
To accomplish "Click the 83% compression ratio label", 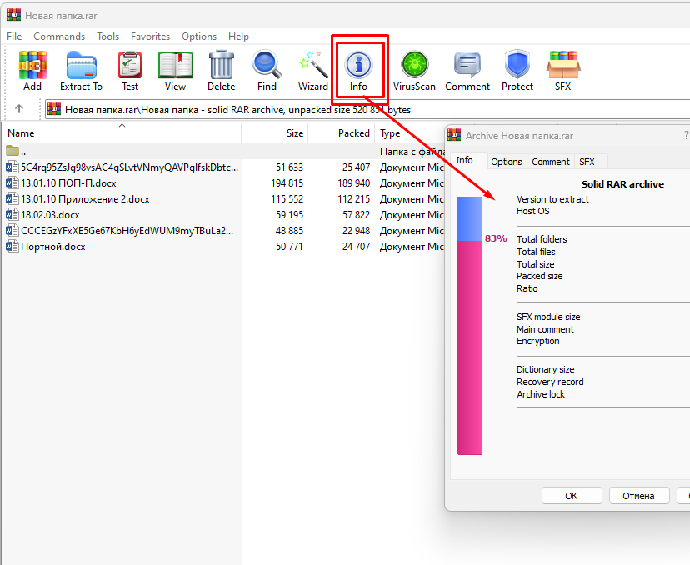I will (x=496, y=238).
